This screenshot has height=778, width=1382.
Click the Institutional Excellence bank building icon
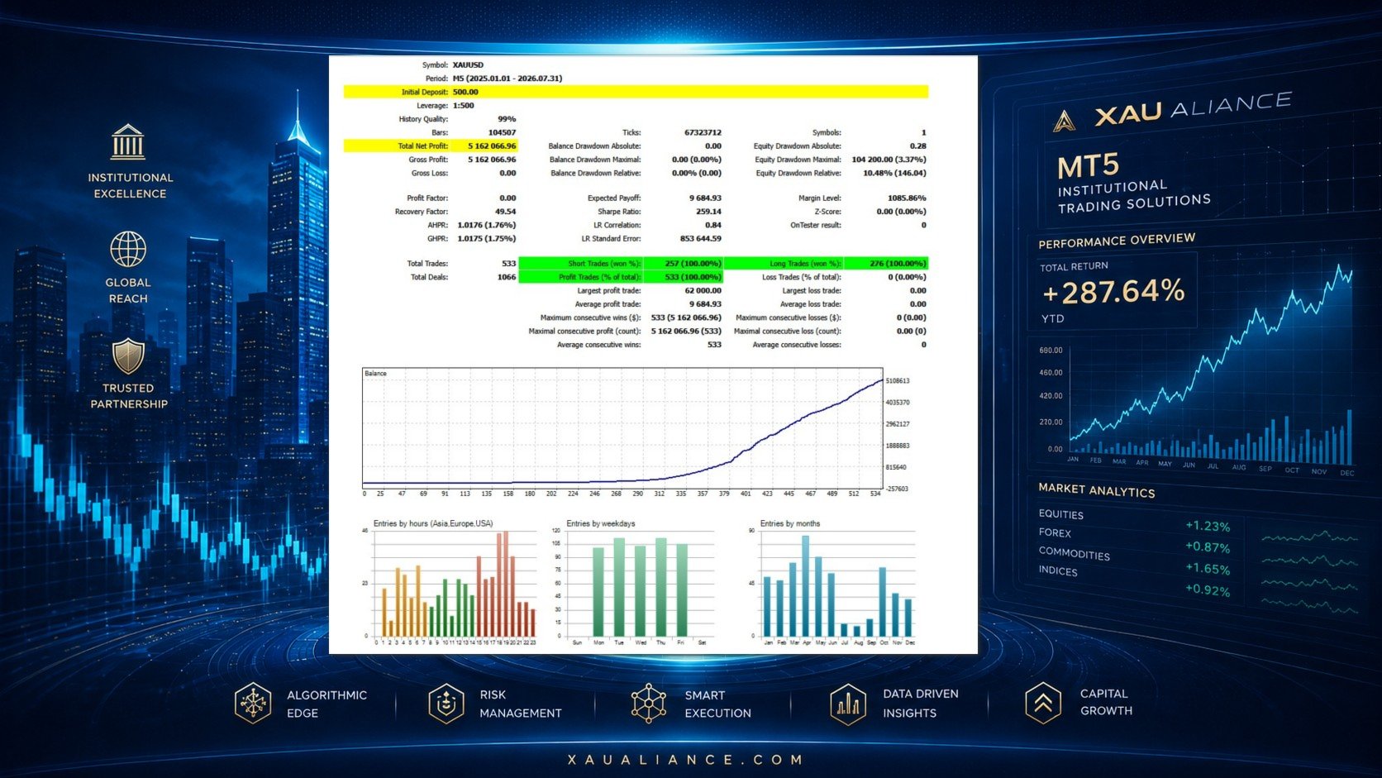click(128, 142)
